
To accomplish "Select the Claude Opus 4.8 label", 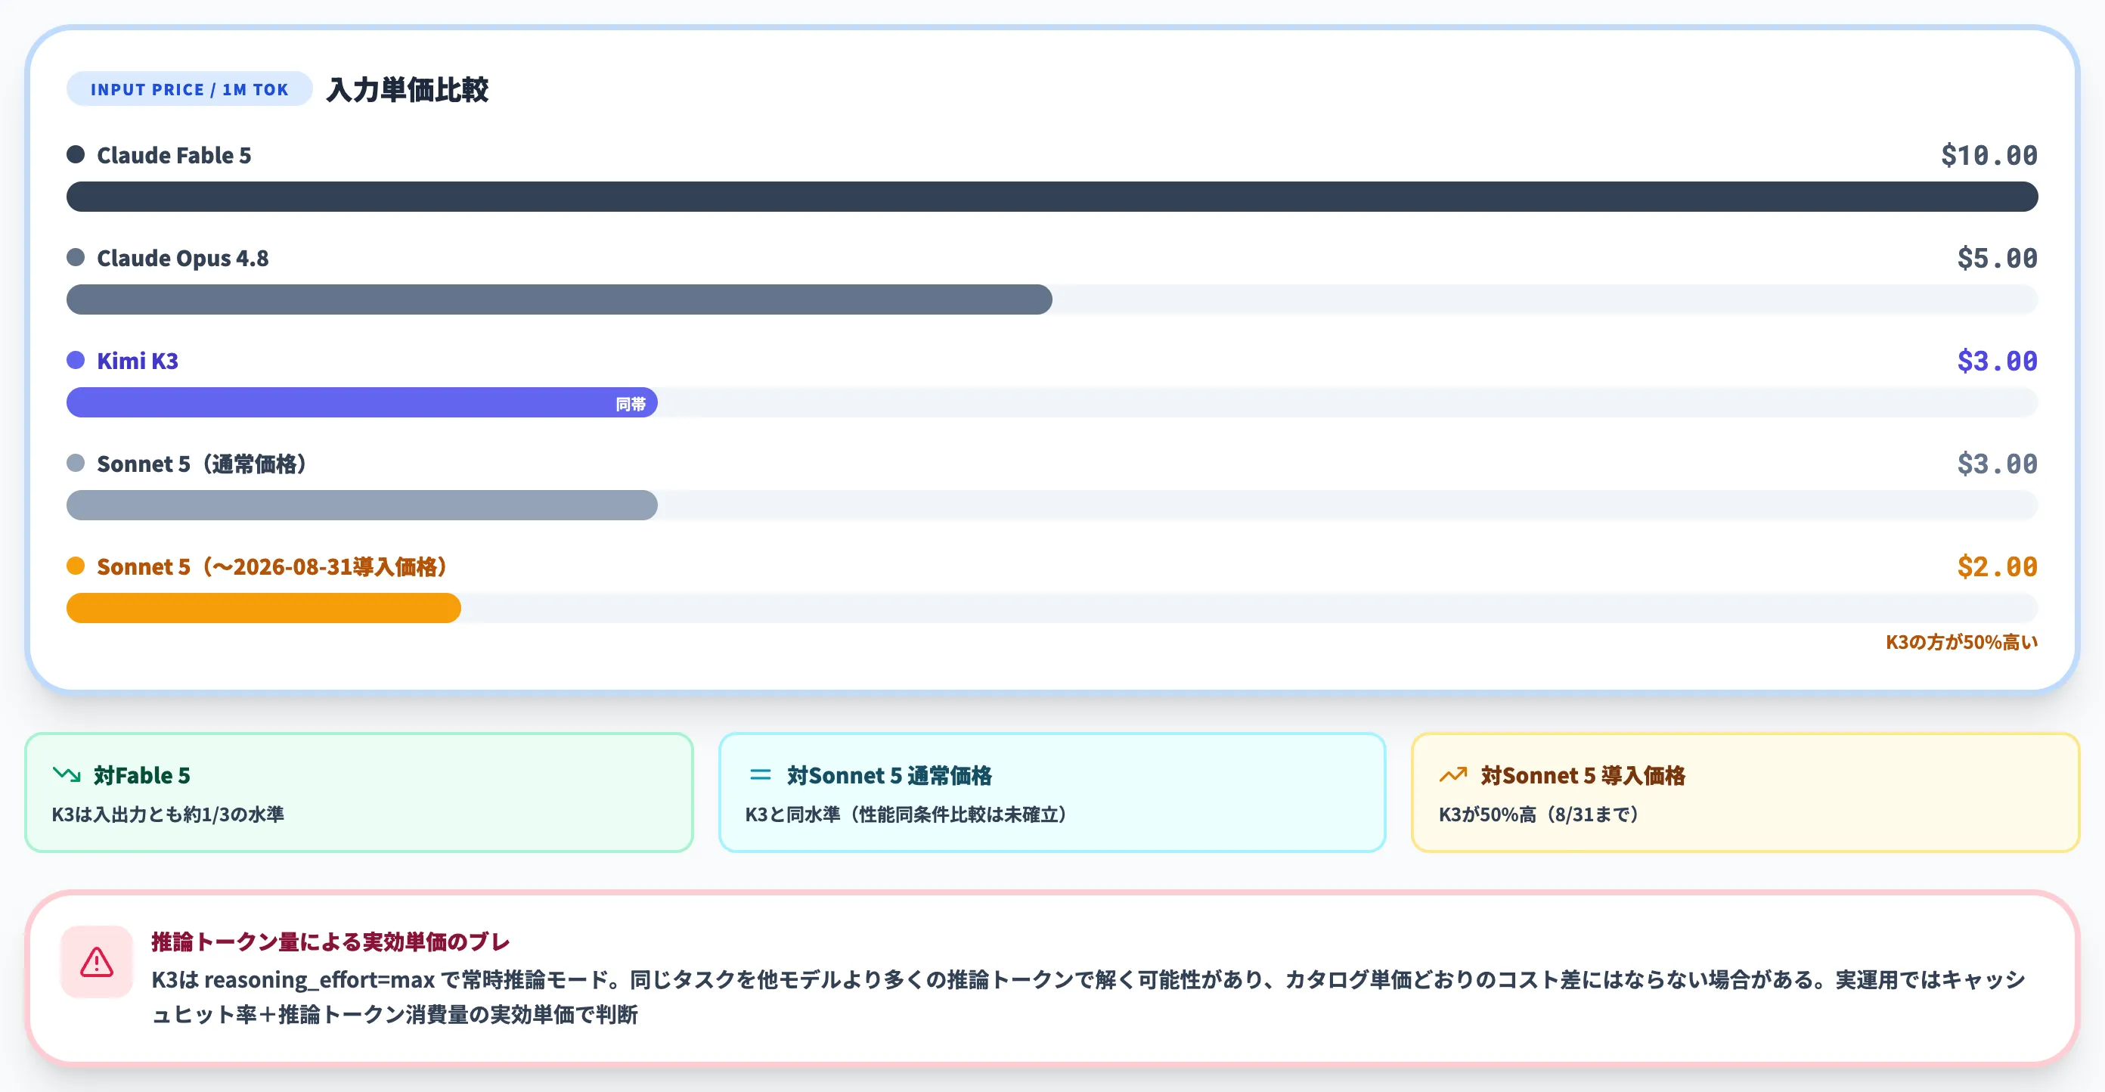I will [182, 259].
